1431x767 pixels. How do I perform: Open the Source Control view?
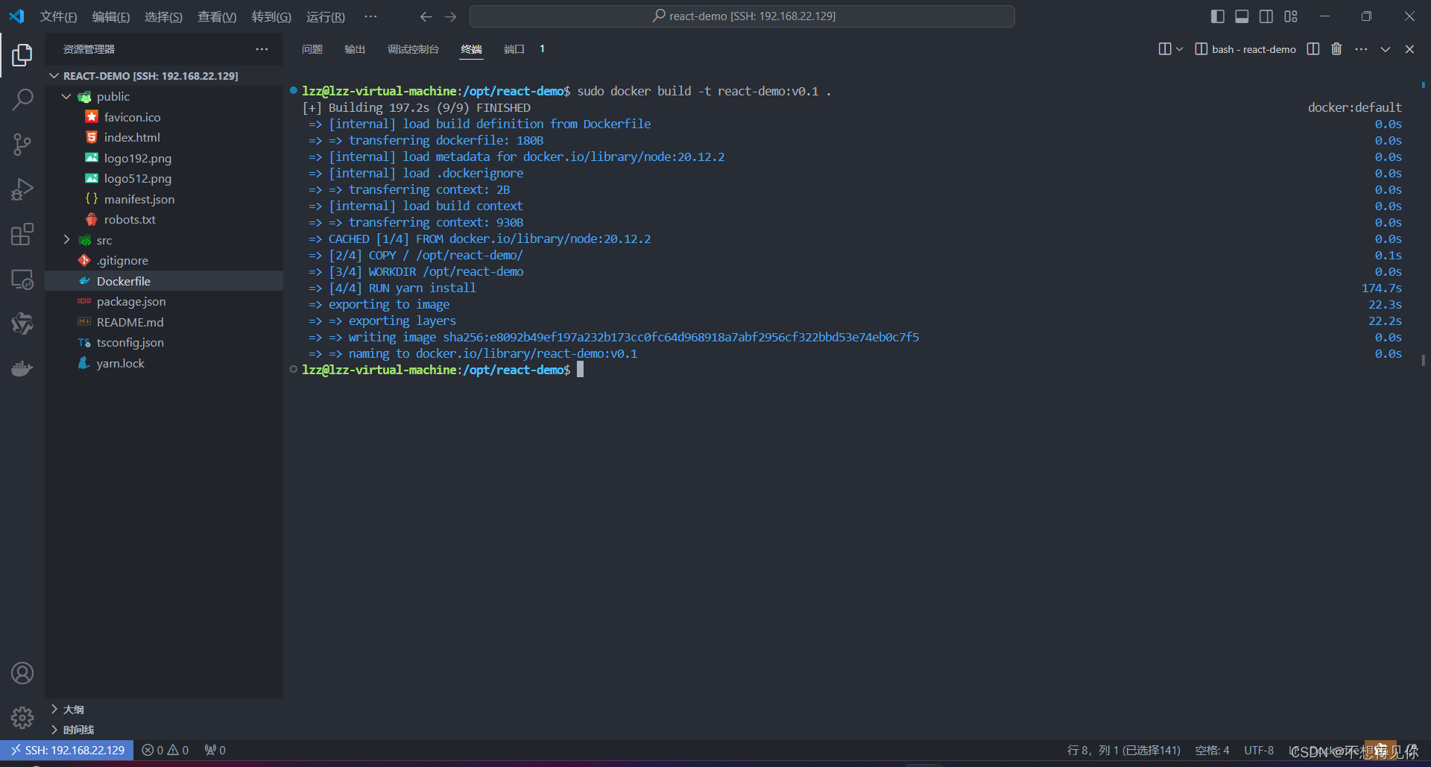click(x=22, y=144)
